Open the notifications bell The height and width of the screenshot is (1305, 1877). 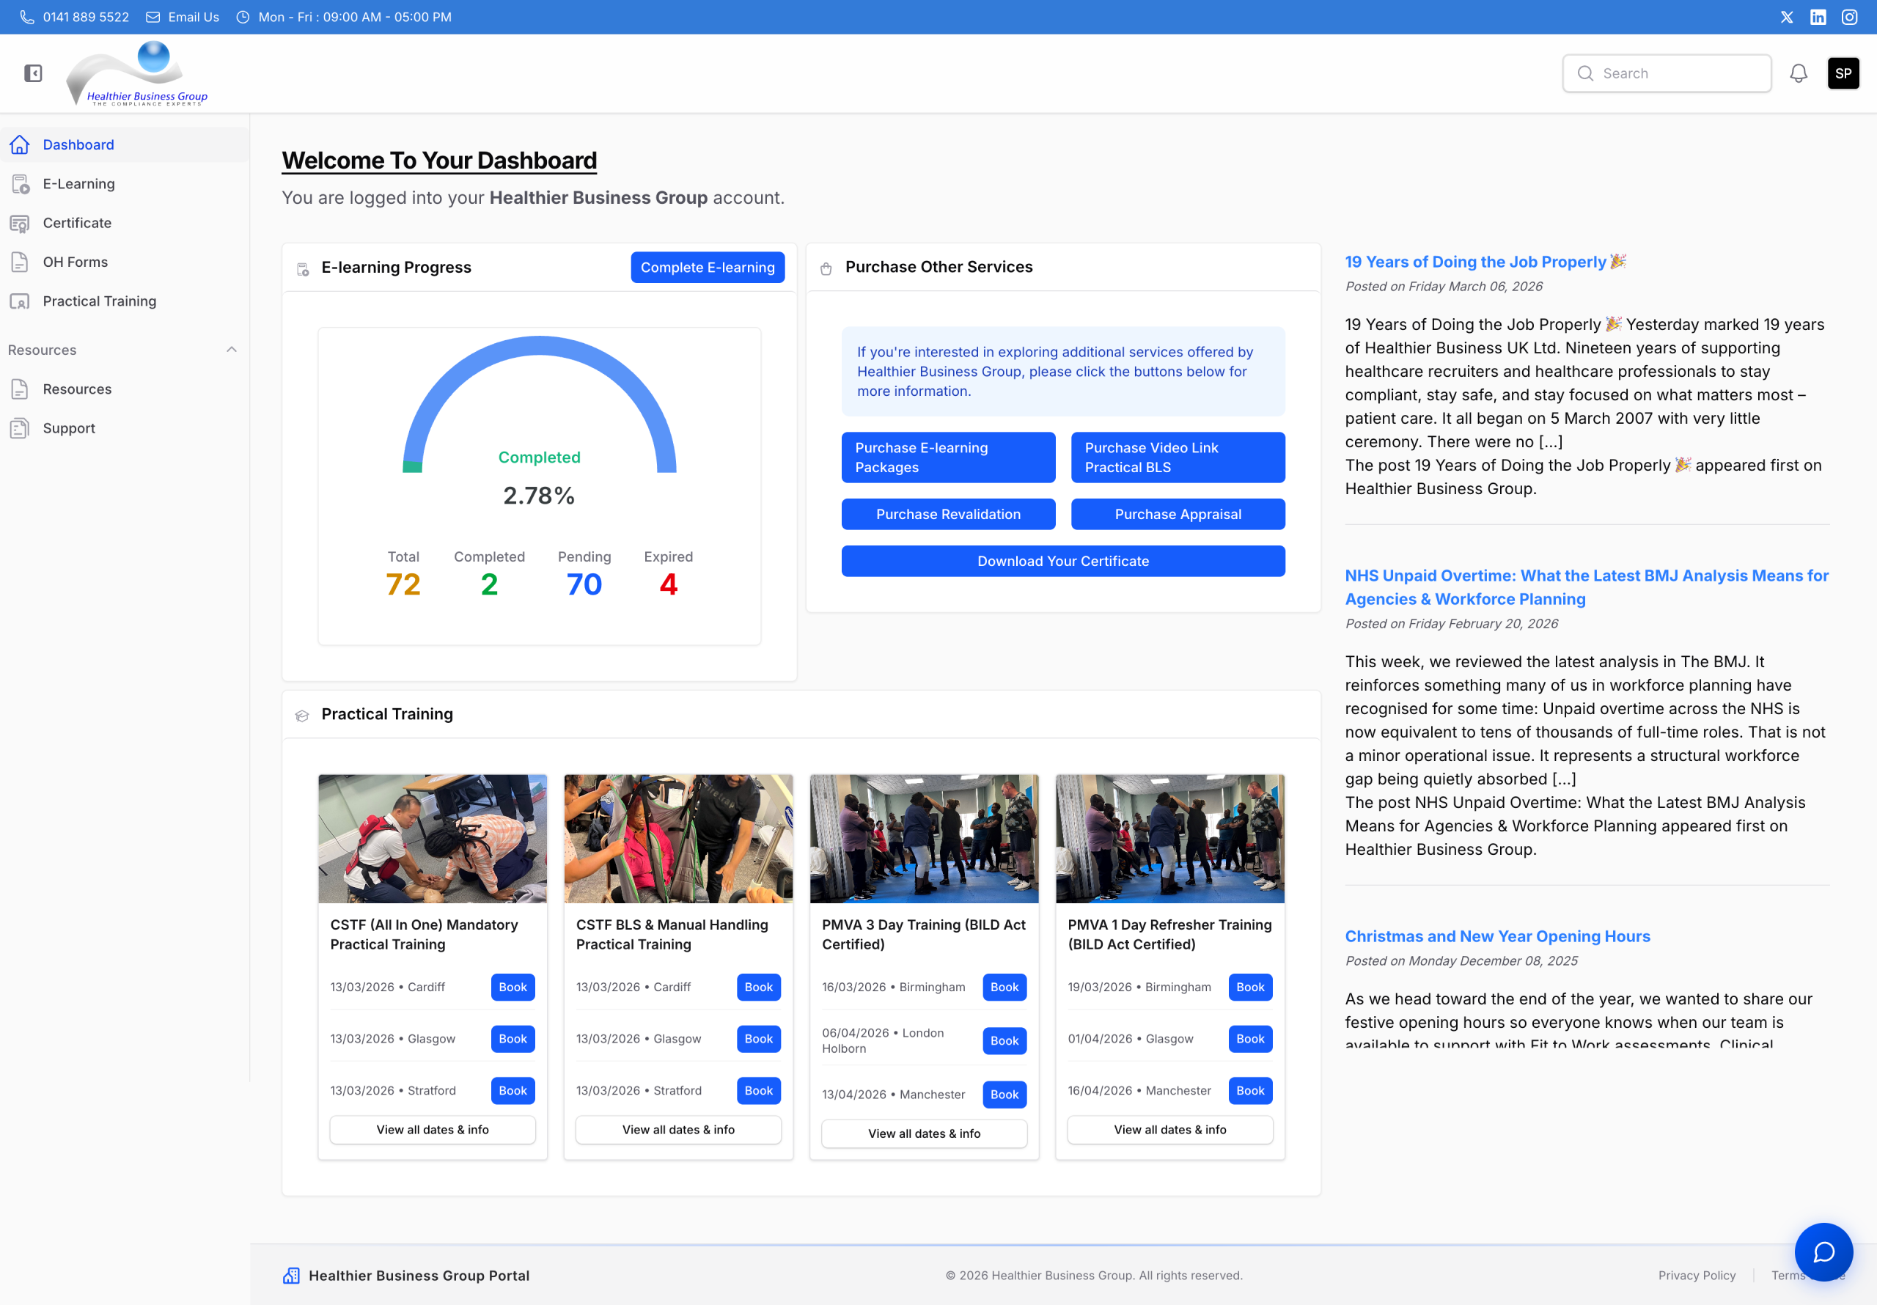tap(1798, 73)
